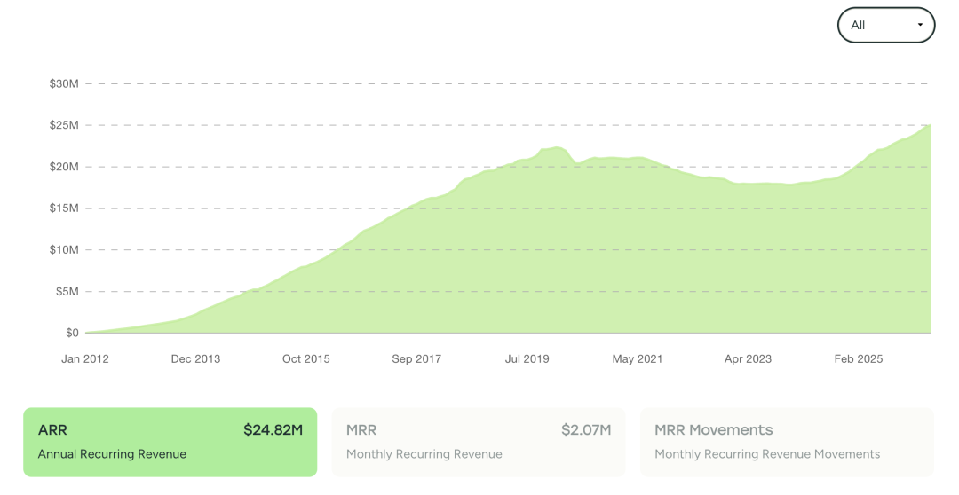This screenshot has width=959, height=495.
Task: Click the Apr 2023 x-axis label
Action: [x=748, y=359]
